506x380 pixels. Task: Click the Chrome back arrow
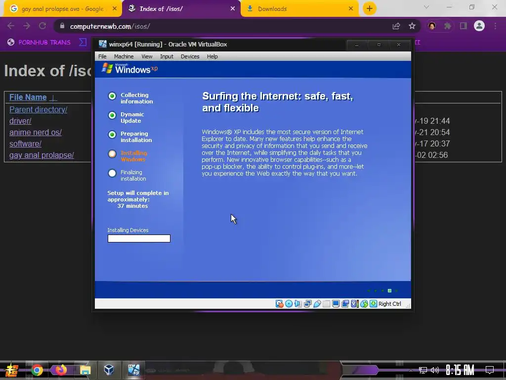click(11, 26)
